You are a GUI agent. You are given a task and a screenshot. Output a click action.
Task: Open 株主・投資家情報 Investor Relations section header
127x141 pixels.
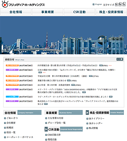tap(105, 113)
